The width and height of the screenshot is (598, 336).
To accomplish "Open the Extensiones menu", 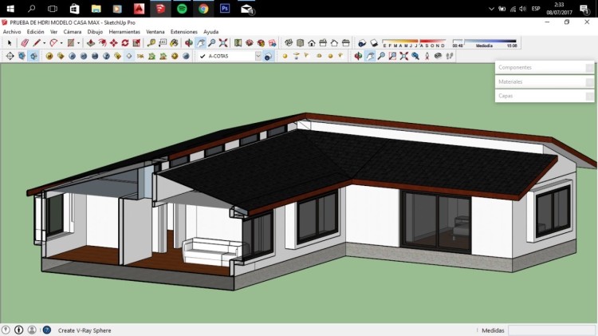I will click(184, 32).
